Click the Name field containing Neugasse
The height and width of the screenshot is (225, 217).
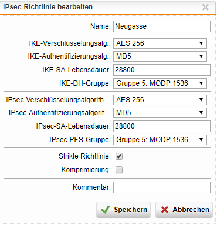pos(162,26)
